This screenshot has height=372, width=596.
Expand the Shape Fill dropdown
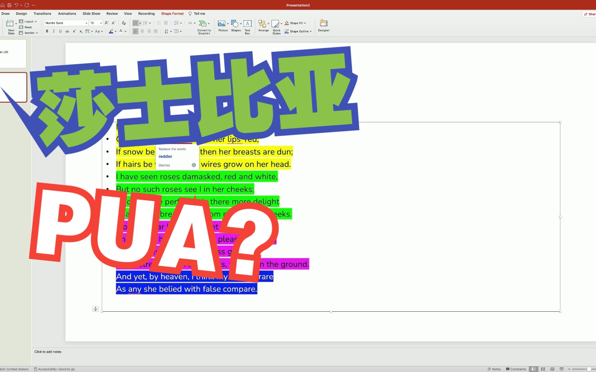[295, 23]
